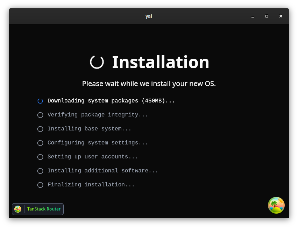Select the Installing additional software step text

(x=103, y=171)
